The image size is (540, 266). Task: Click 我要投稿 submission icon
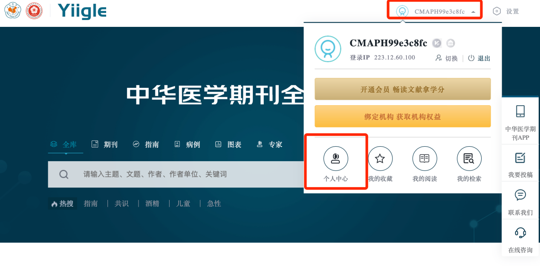tap(520, 158)
